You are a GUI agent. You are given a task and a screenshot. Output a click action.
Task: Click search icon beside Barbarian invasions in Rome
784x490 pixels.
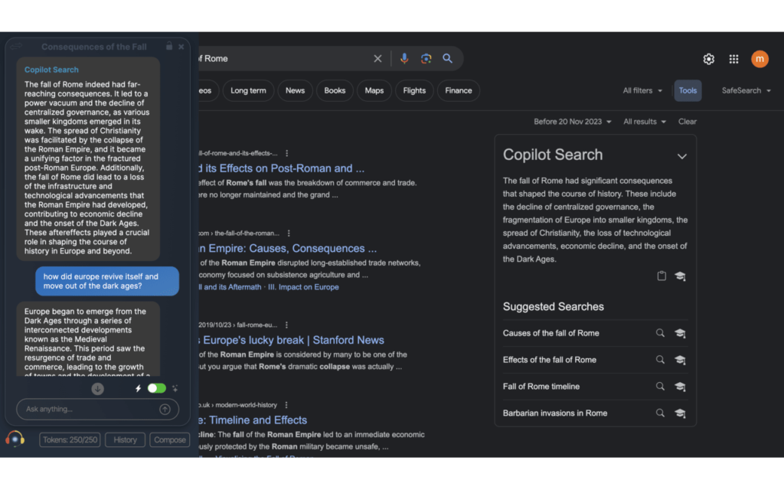coord(660,413)
